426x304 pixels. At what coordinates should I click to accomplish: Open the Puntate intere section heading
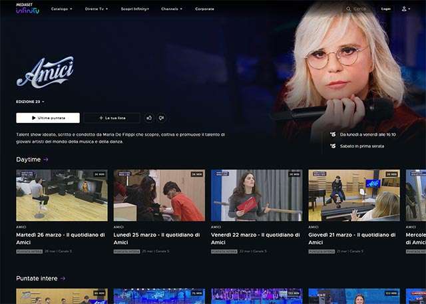point(37,279)
